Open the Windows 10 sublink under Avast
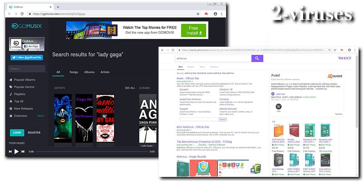This screenshot has height=181, width=363. coord(226,89)
